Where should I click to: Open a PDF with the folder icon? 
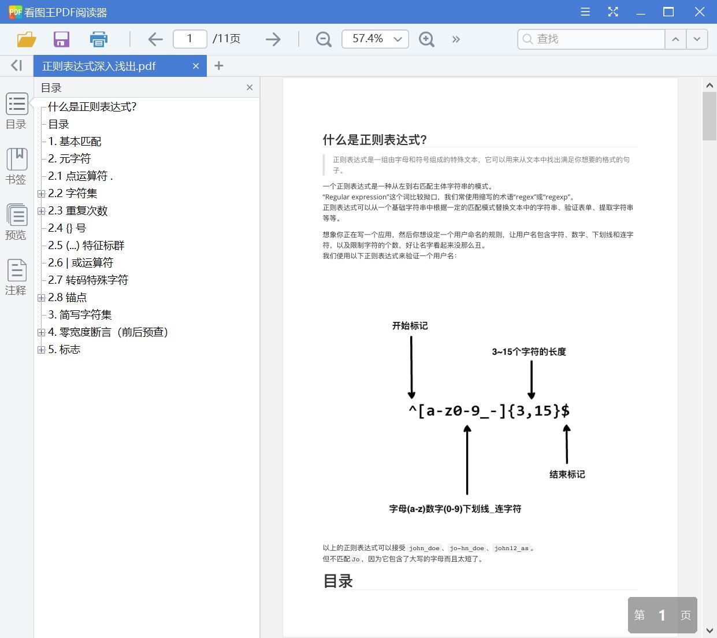[27, 39]
